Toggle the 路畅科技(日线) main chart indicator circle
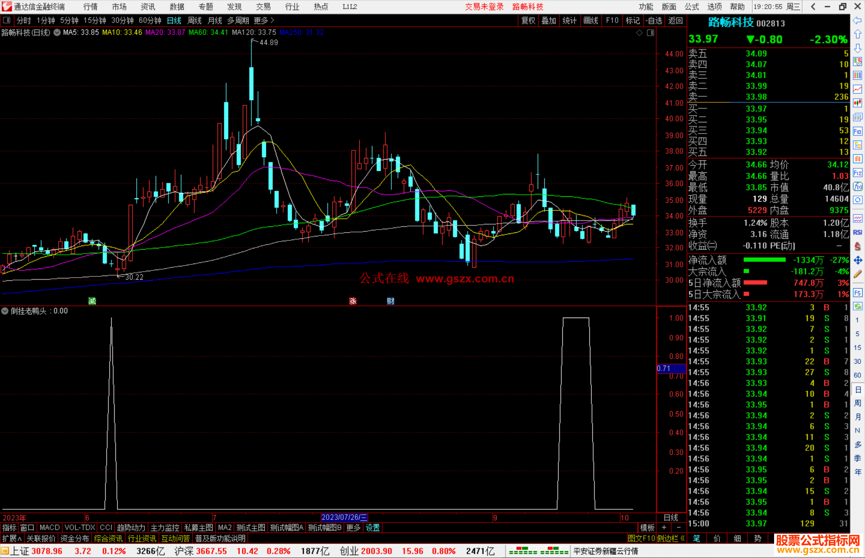This screenshot has width=865, height=558. (57, 32)
